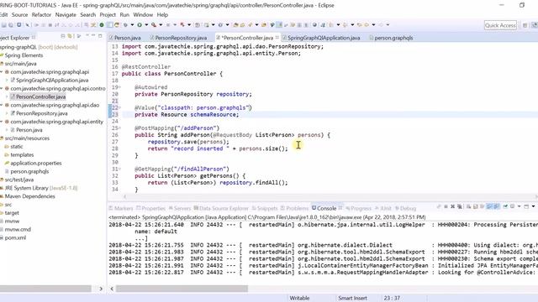Open the Run launch dropdown arrow
Image resolution: width=538 pixels, height=302 pixels.
point(146,25)
